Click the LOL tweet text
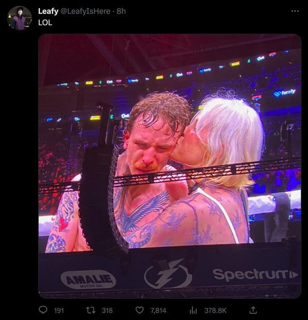 point(45,22)
